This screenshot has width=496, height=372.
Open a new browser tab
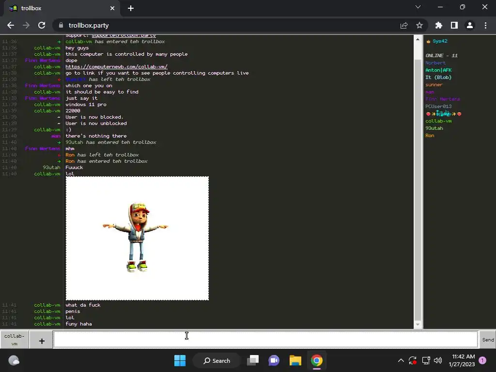click(x=131, y=8)
